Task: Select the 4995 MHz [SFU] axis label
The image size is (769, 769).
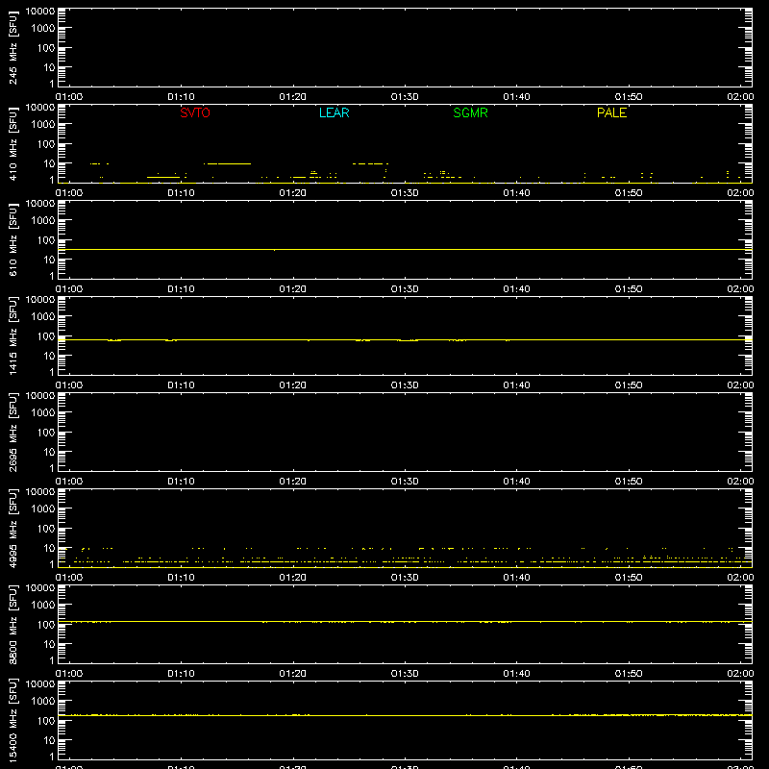Action: (x=13, y=528)
